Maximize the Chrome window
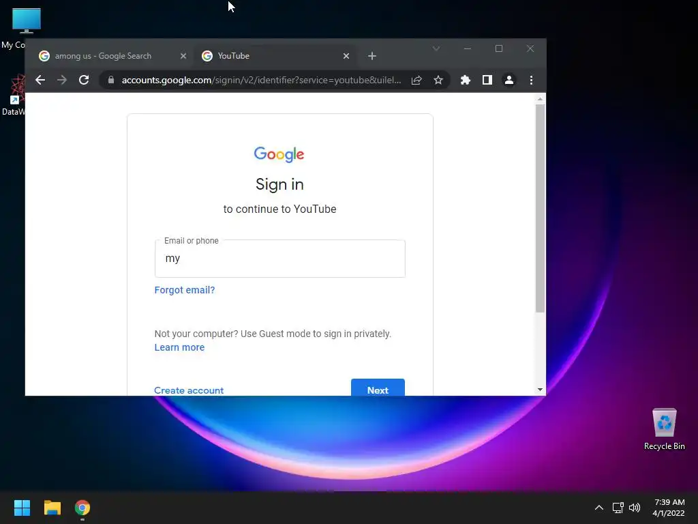 [499, 48]
